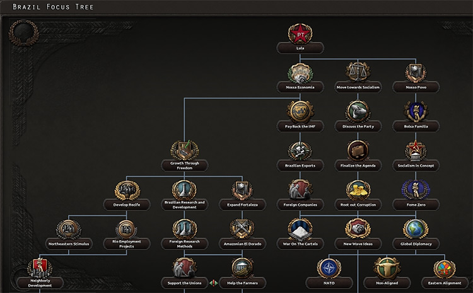
Task: Click the Lula focus label
Action: [x=300, y=49]
